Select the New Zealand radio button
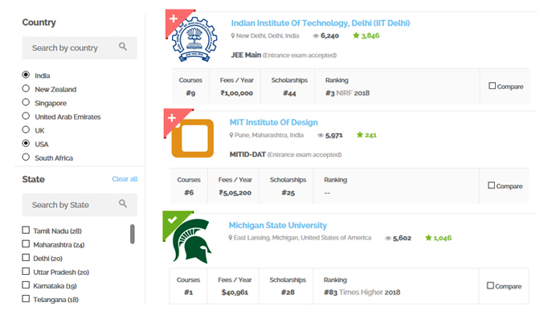This screenshot has height=315, width=556. point(26,88)
